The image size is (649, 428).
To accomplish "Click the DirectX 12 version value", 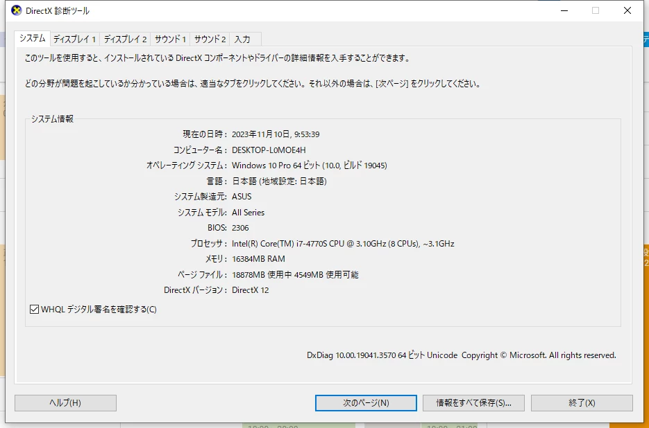I will click(x=250, y=290).
